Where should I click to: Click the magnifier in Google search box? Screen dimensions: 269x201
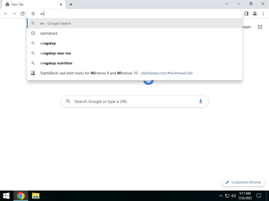(x=68, y=101)
